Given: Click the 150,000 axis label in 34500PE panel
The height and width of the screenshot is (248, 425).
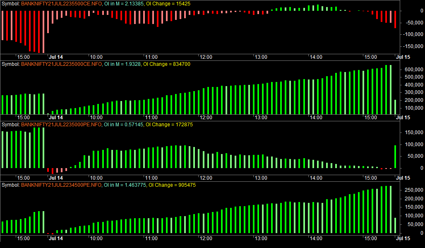Looking at the screenshot, I should (x=414, y=207).
